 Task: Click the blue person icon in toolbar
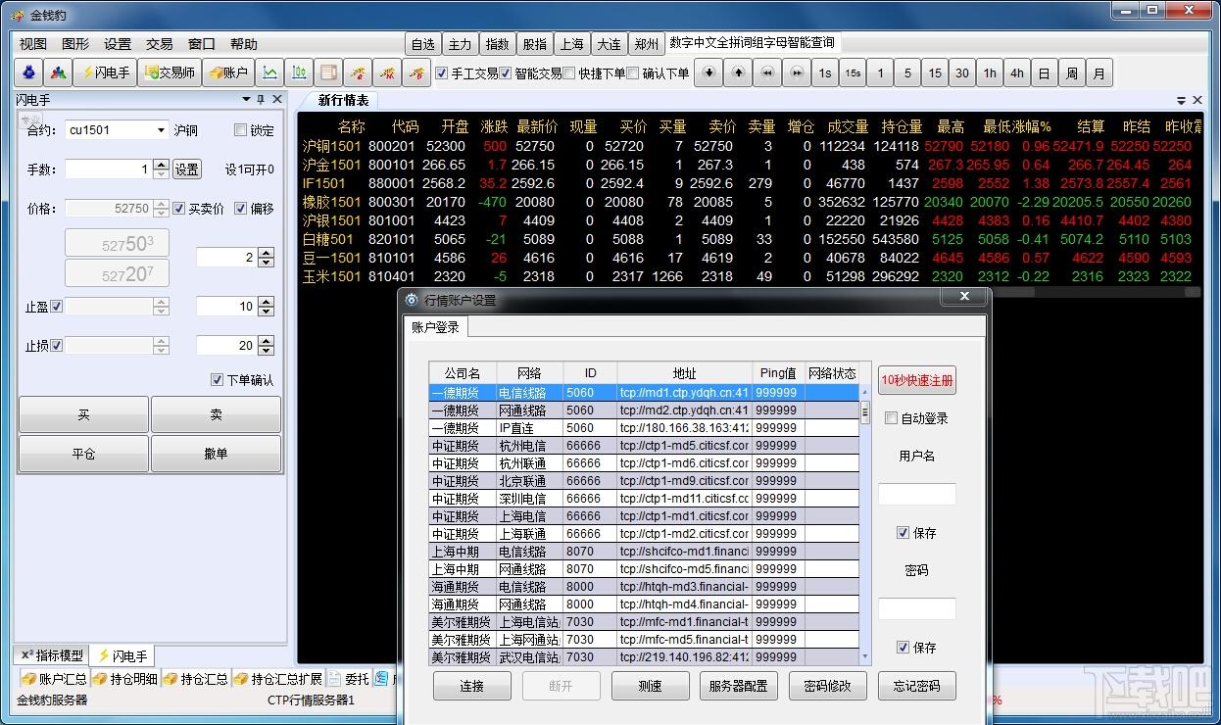pyautogui.click(x=29, y=72)
